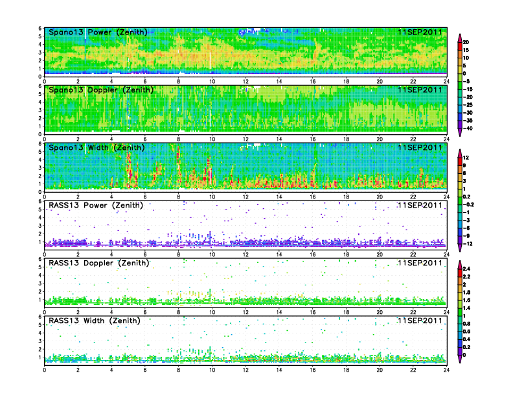Click the '20' label on the top colorbar
Viewport: 513px width, 397px height.
pyautogui.click(x=466, y=42)
